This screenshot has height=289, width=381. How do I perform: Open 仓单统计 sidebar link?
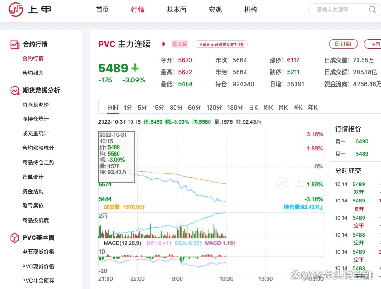point(33,177)
